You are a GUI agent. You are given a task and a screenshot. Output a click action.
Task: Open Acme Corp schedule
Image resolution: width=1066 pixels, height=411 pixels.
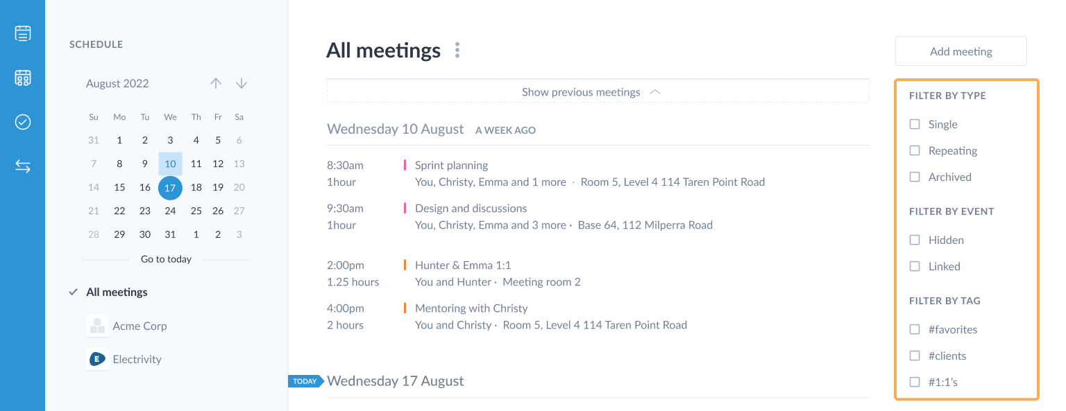[x=139, y=326]
